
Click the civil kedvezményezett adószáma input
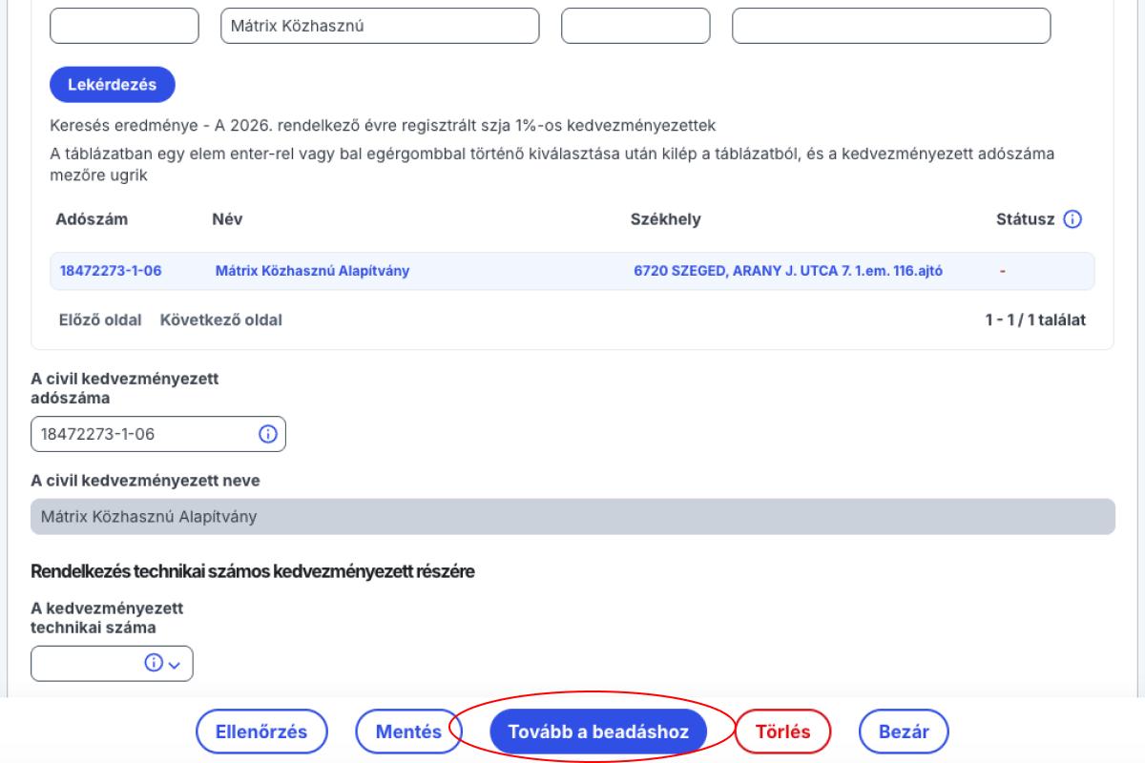click(x=143, y=434)
